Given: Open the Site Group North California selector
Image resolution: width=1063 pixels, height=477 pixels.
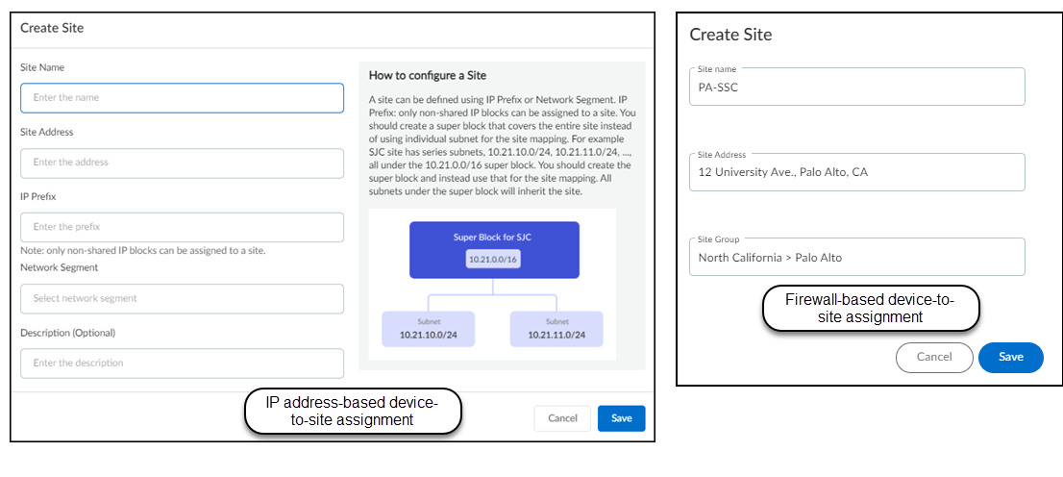Looking at the screenshot, I should [856, 257].
